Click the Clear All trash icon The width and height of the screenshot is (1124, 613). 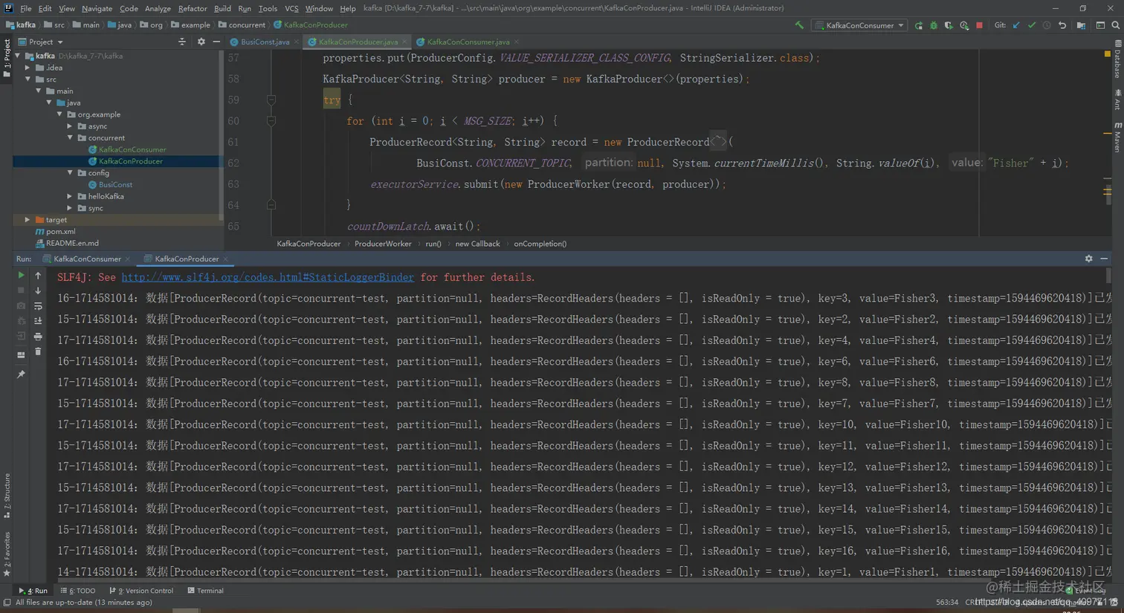[38, 351]
